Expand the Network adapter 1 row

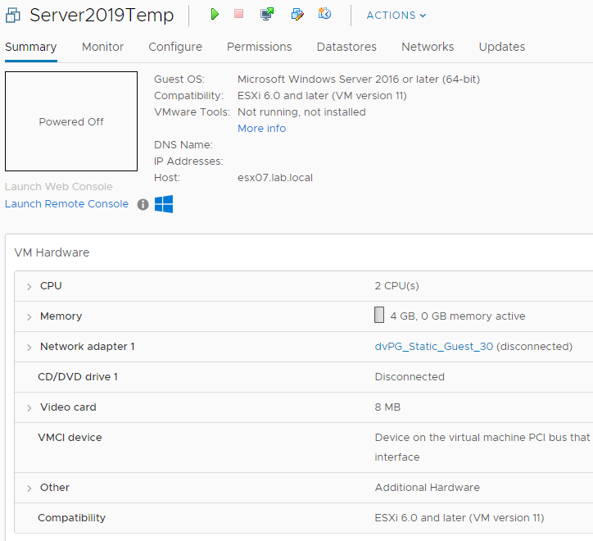click(x=29, y=348)
